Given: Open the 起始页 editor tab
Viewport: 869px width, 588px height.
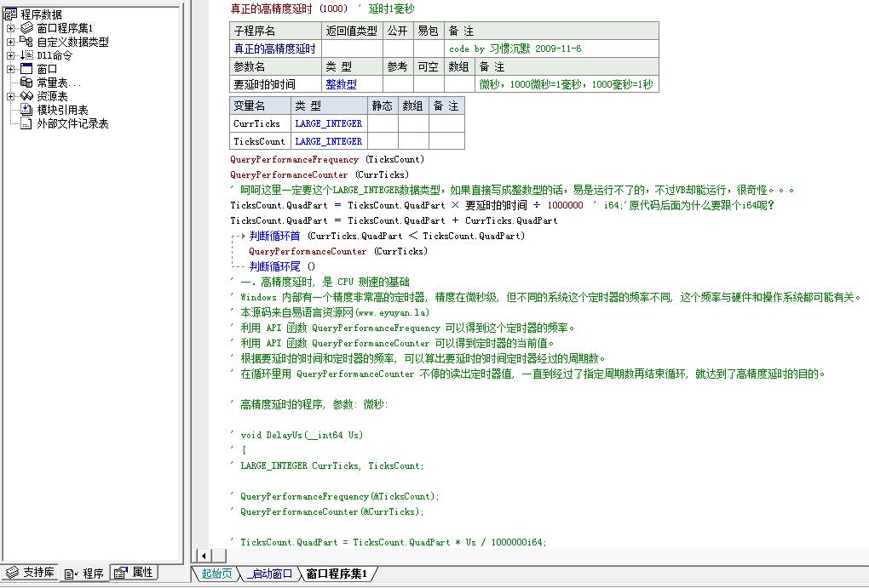Looking at the screenshot, I should click(x=216, y=574).
